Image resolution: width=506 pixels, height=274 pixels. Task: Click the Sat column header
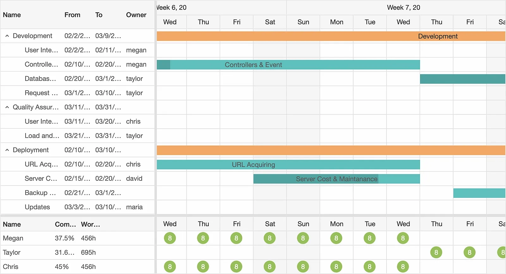pyautogui.click(x=270, y=22)
